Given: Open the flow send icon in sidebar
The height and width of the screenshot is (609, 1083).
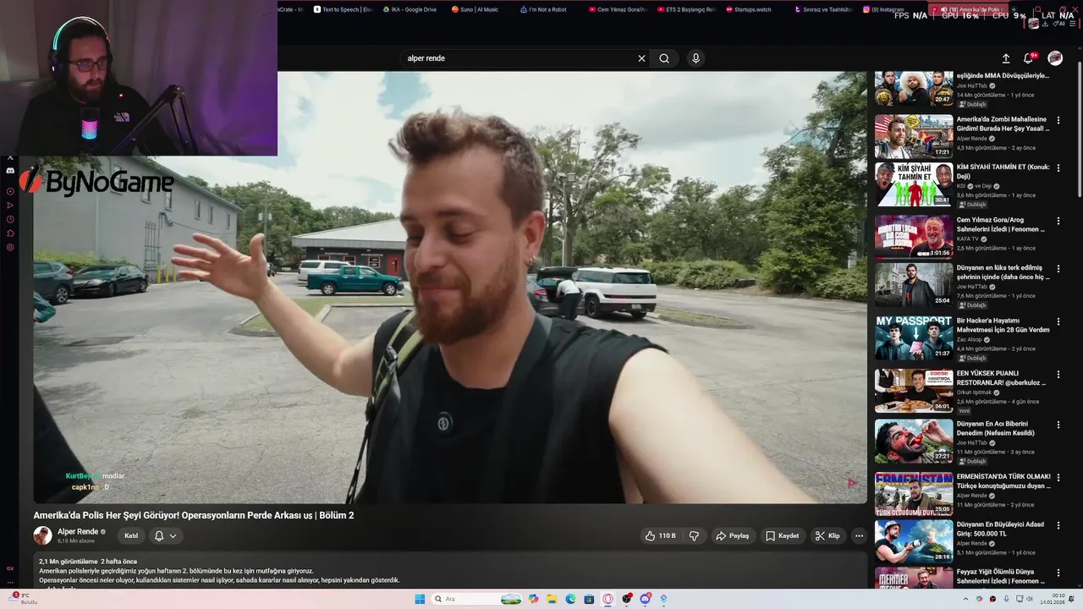Looking at the screenshot, I should coord(10,206).
